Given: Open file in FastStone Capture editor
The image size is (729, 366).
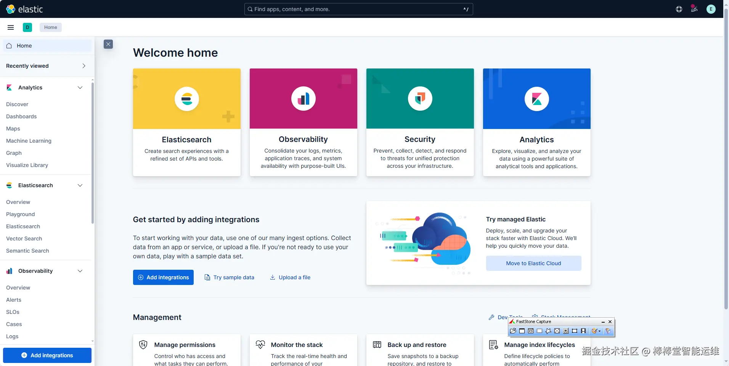Looking at the screenshot, I should (513, 331).
